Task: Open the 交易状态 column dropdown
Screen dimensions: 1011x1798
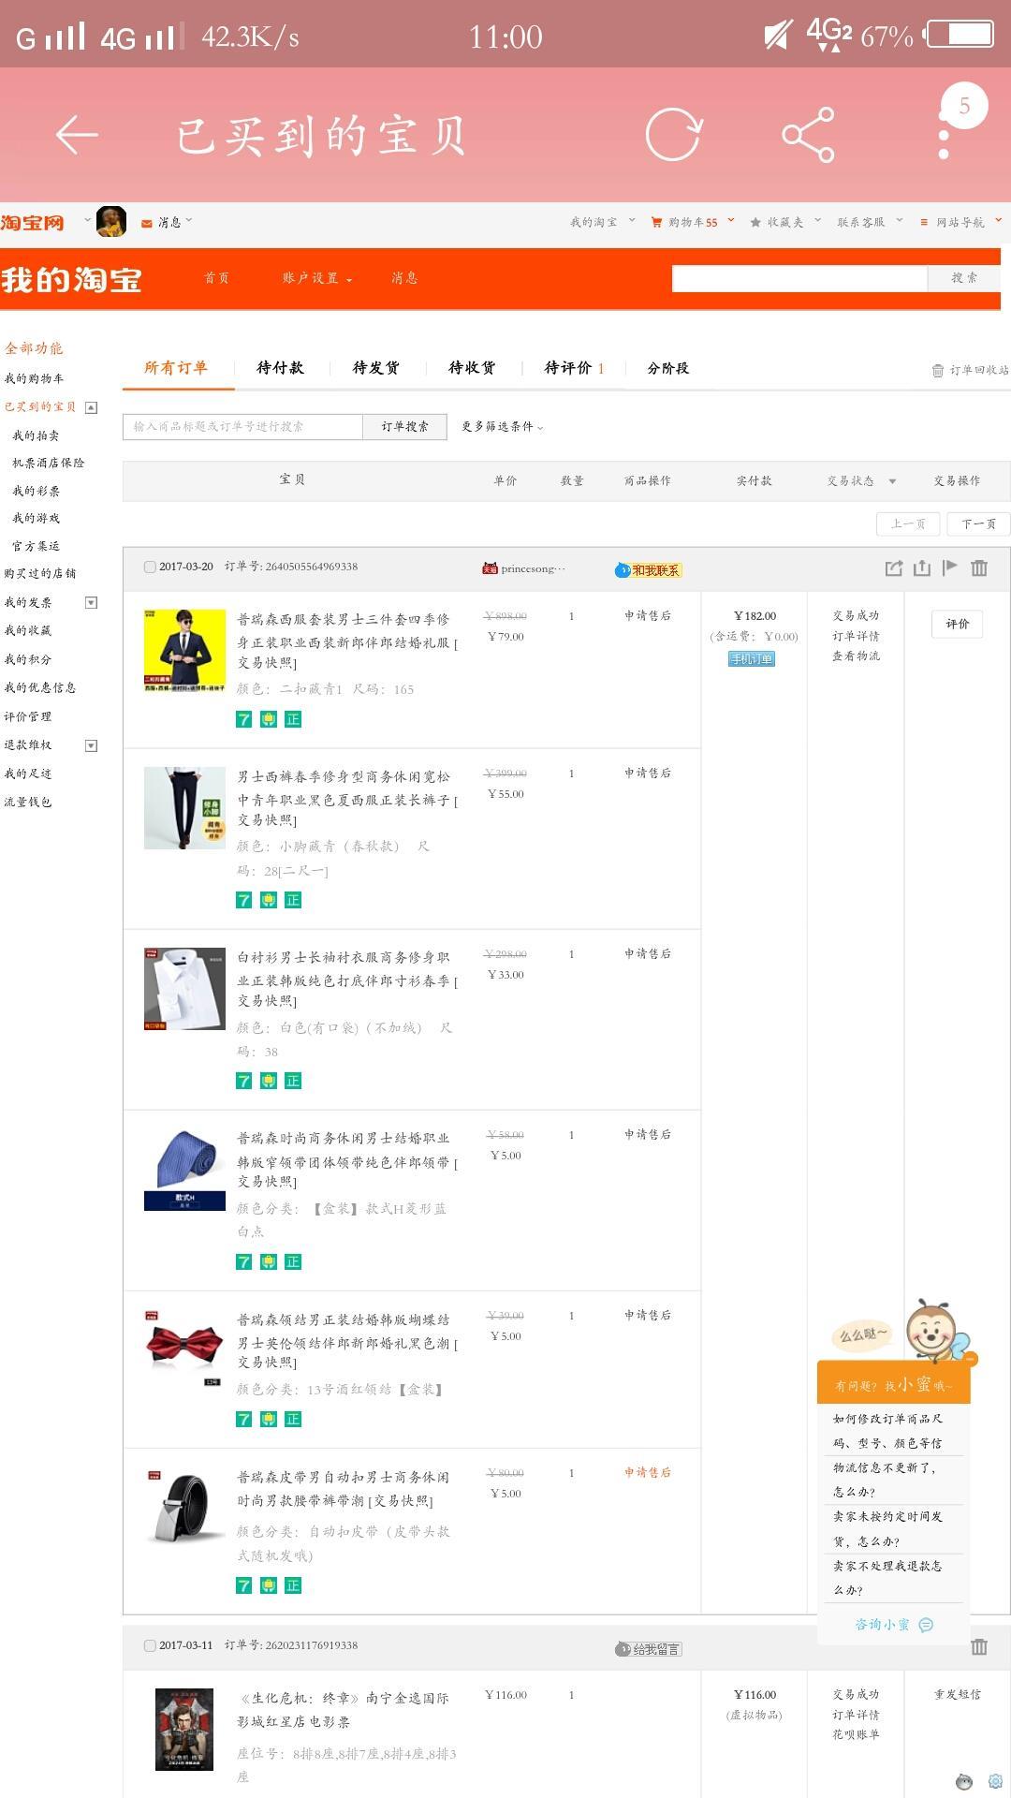Action: click(892, 481)
